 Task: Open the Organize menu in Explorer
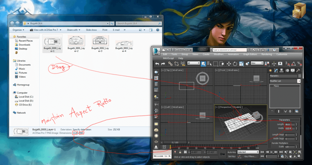[18, 30]
